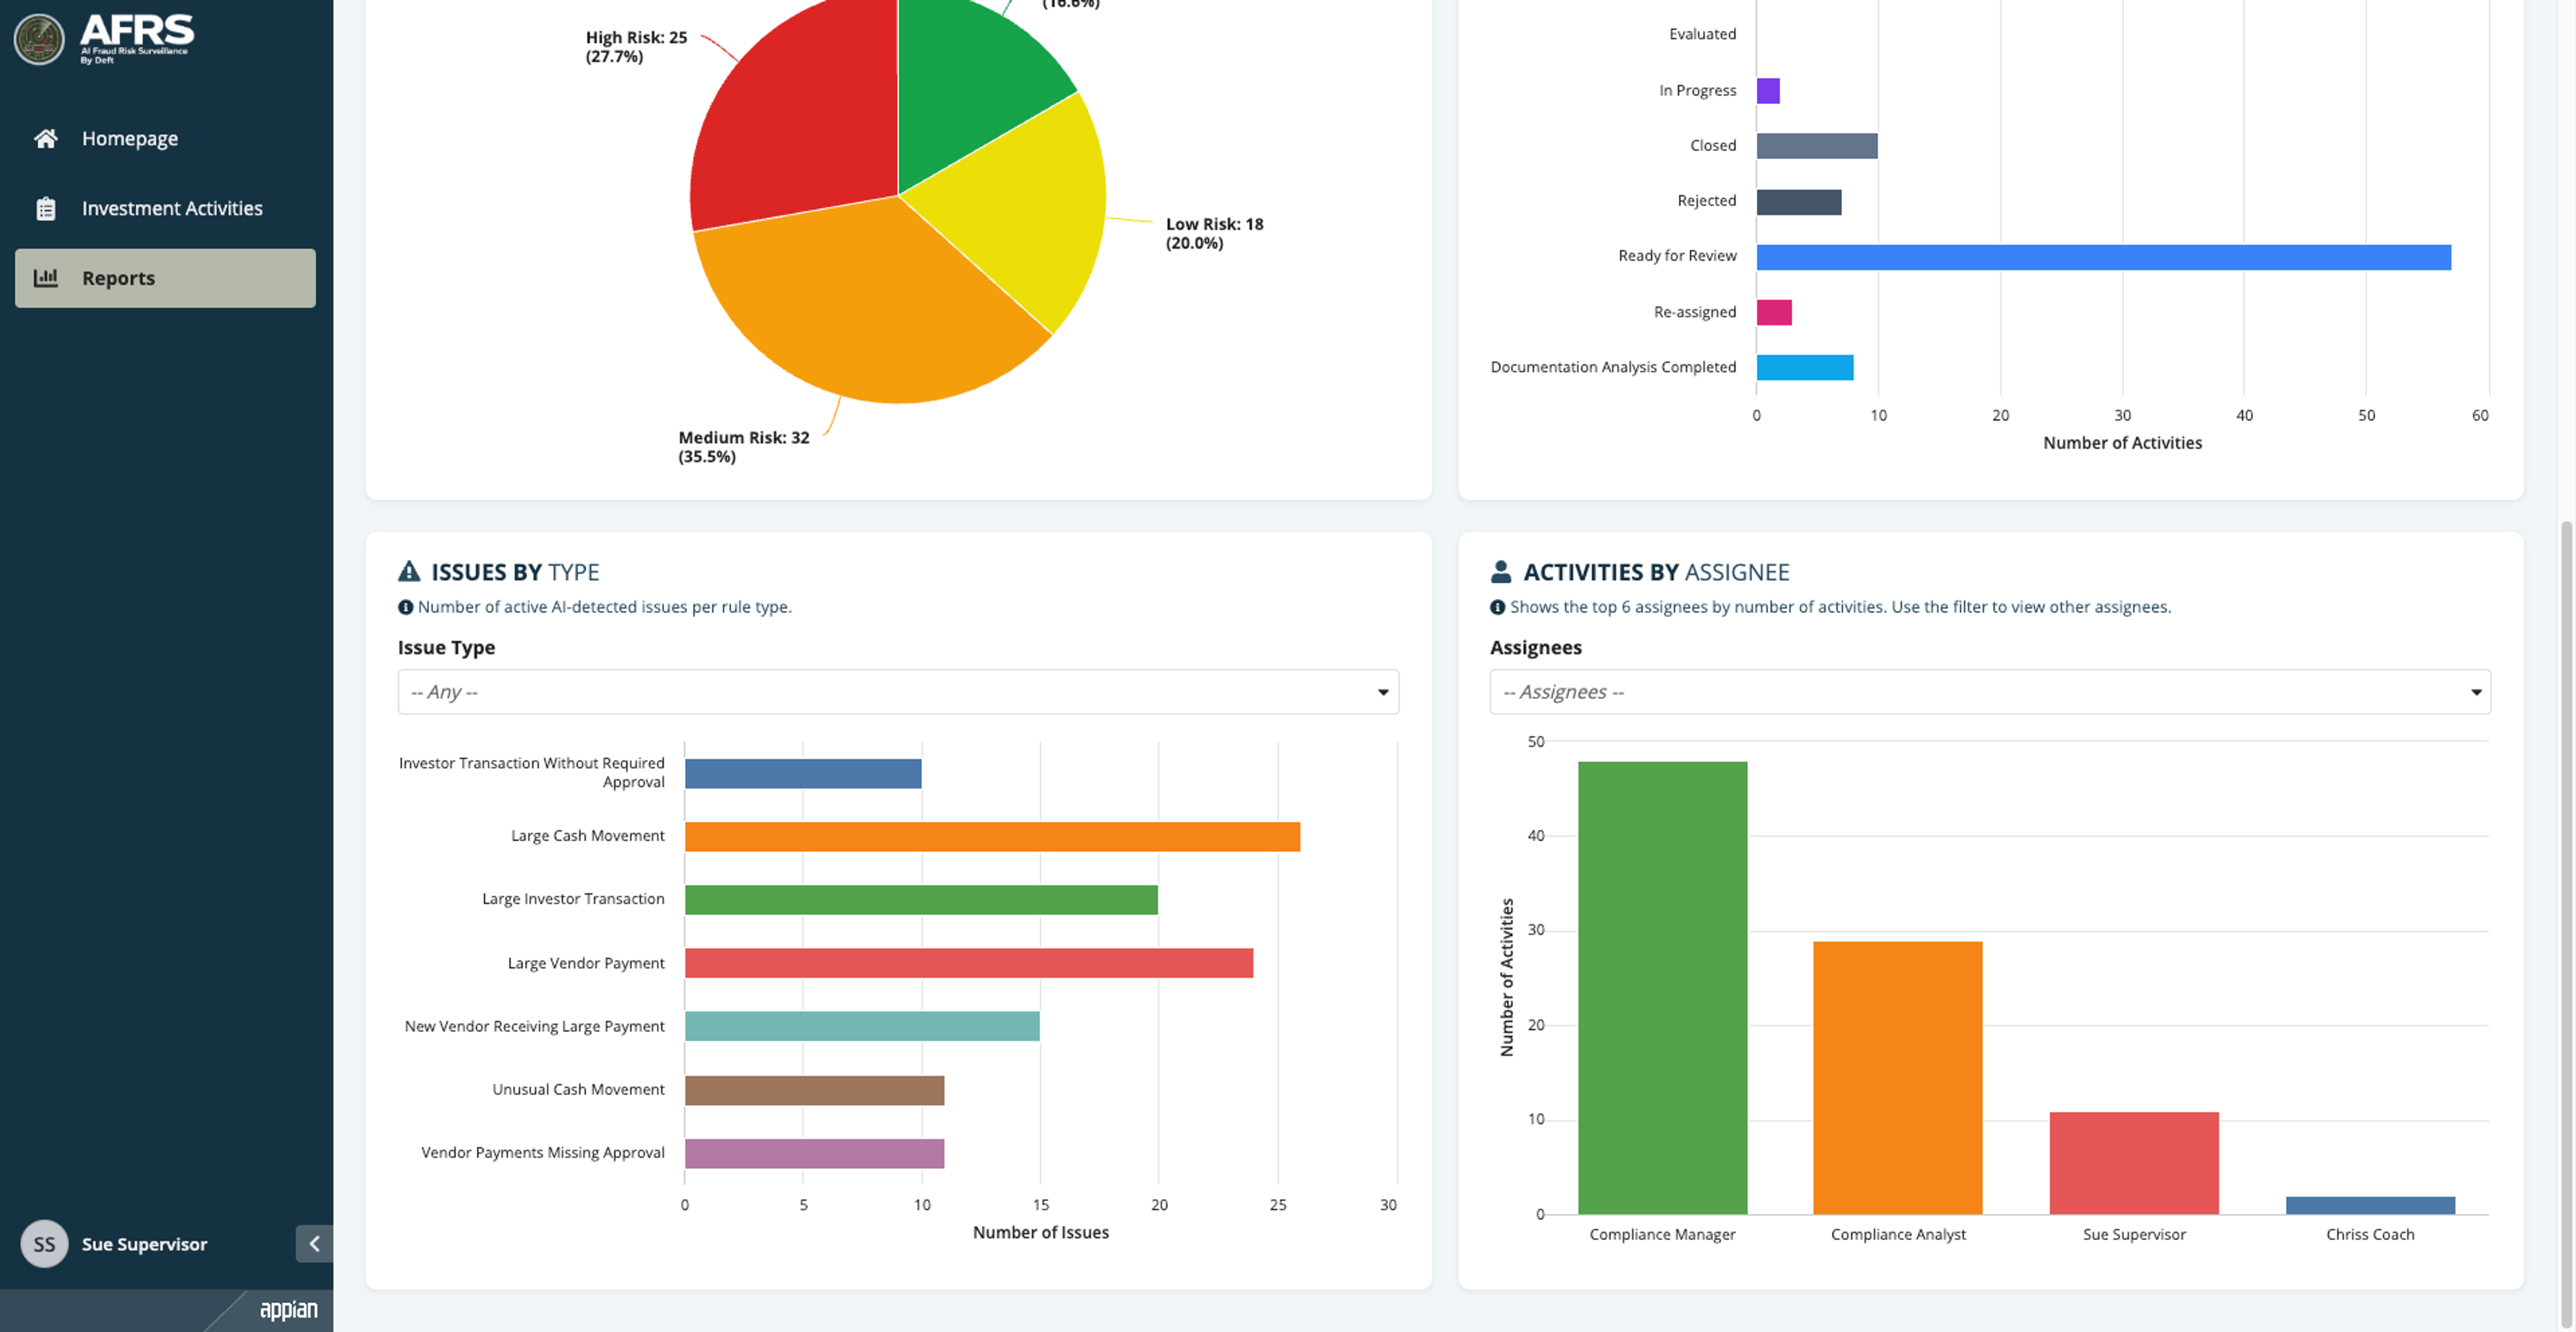Click info icon beside top 6 assignees text
2576x1332 pixels.
pyautogui.click(x=1497, y=607)
